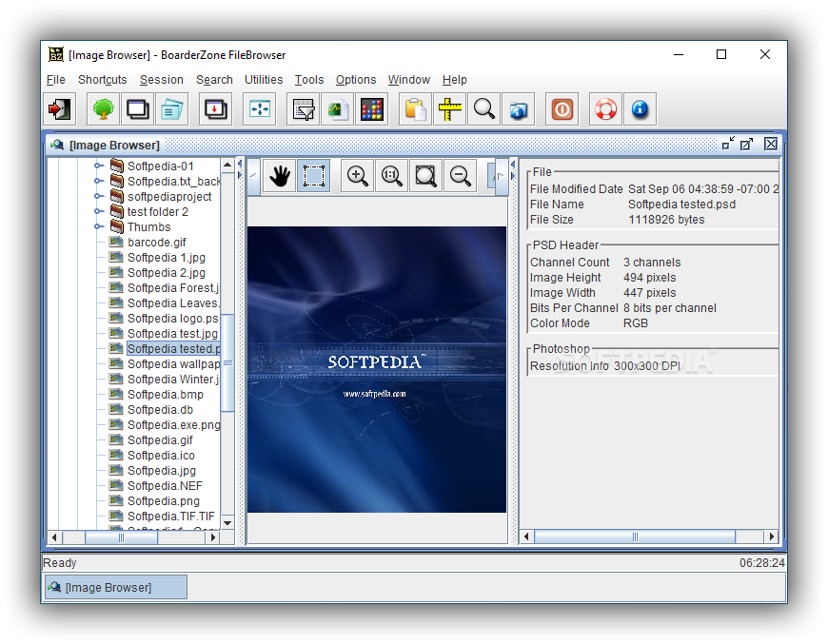Click the Image Browser button in bottom window bar

(116, 587)
